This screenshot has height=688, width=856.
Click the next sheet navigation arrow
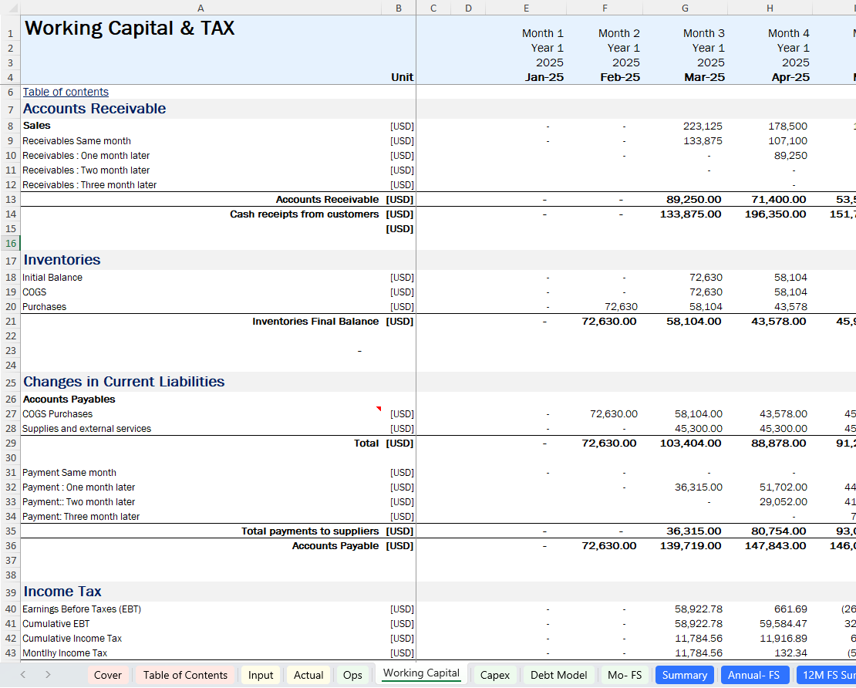(x=48, y=674)
